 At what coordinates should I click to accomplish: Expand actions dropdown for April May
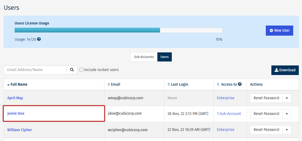(287, 98)
